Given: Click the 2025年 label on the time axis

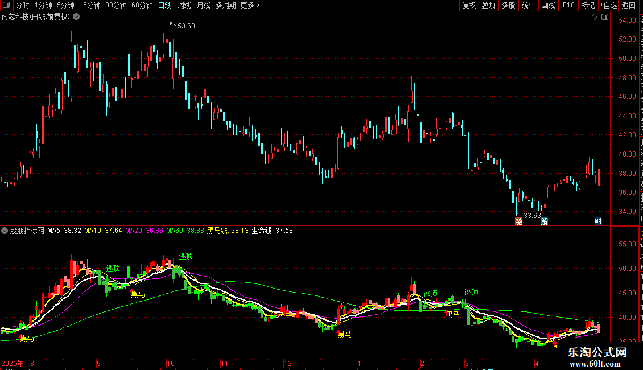Looking at the screenshot, I should (13, 363).
